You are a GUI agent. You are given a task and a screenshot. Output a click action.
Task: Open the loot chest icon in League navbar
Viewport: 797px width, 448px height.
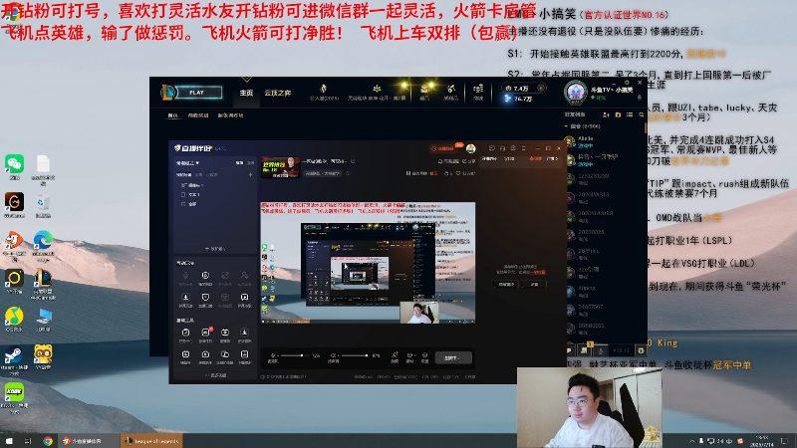point(424,90)
